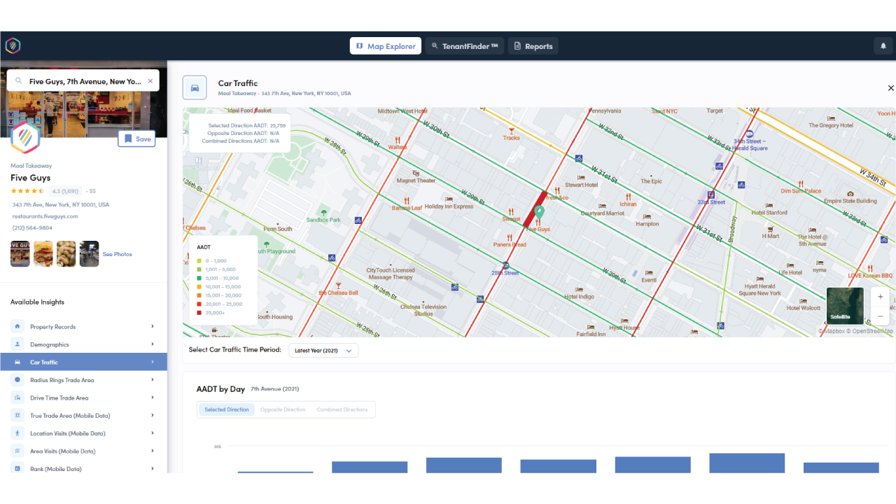Click the Demographics person icon
Screen dimensions: 896x504
(17, 344)
